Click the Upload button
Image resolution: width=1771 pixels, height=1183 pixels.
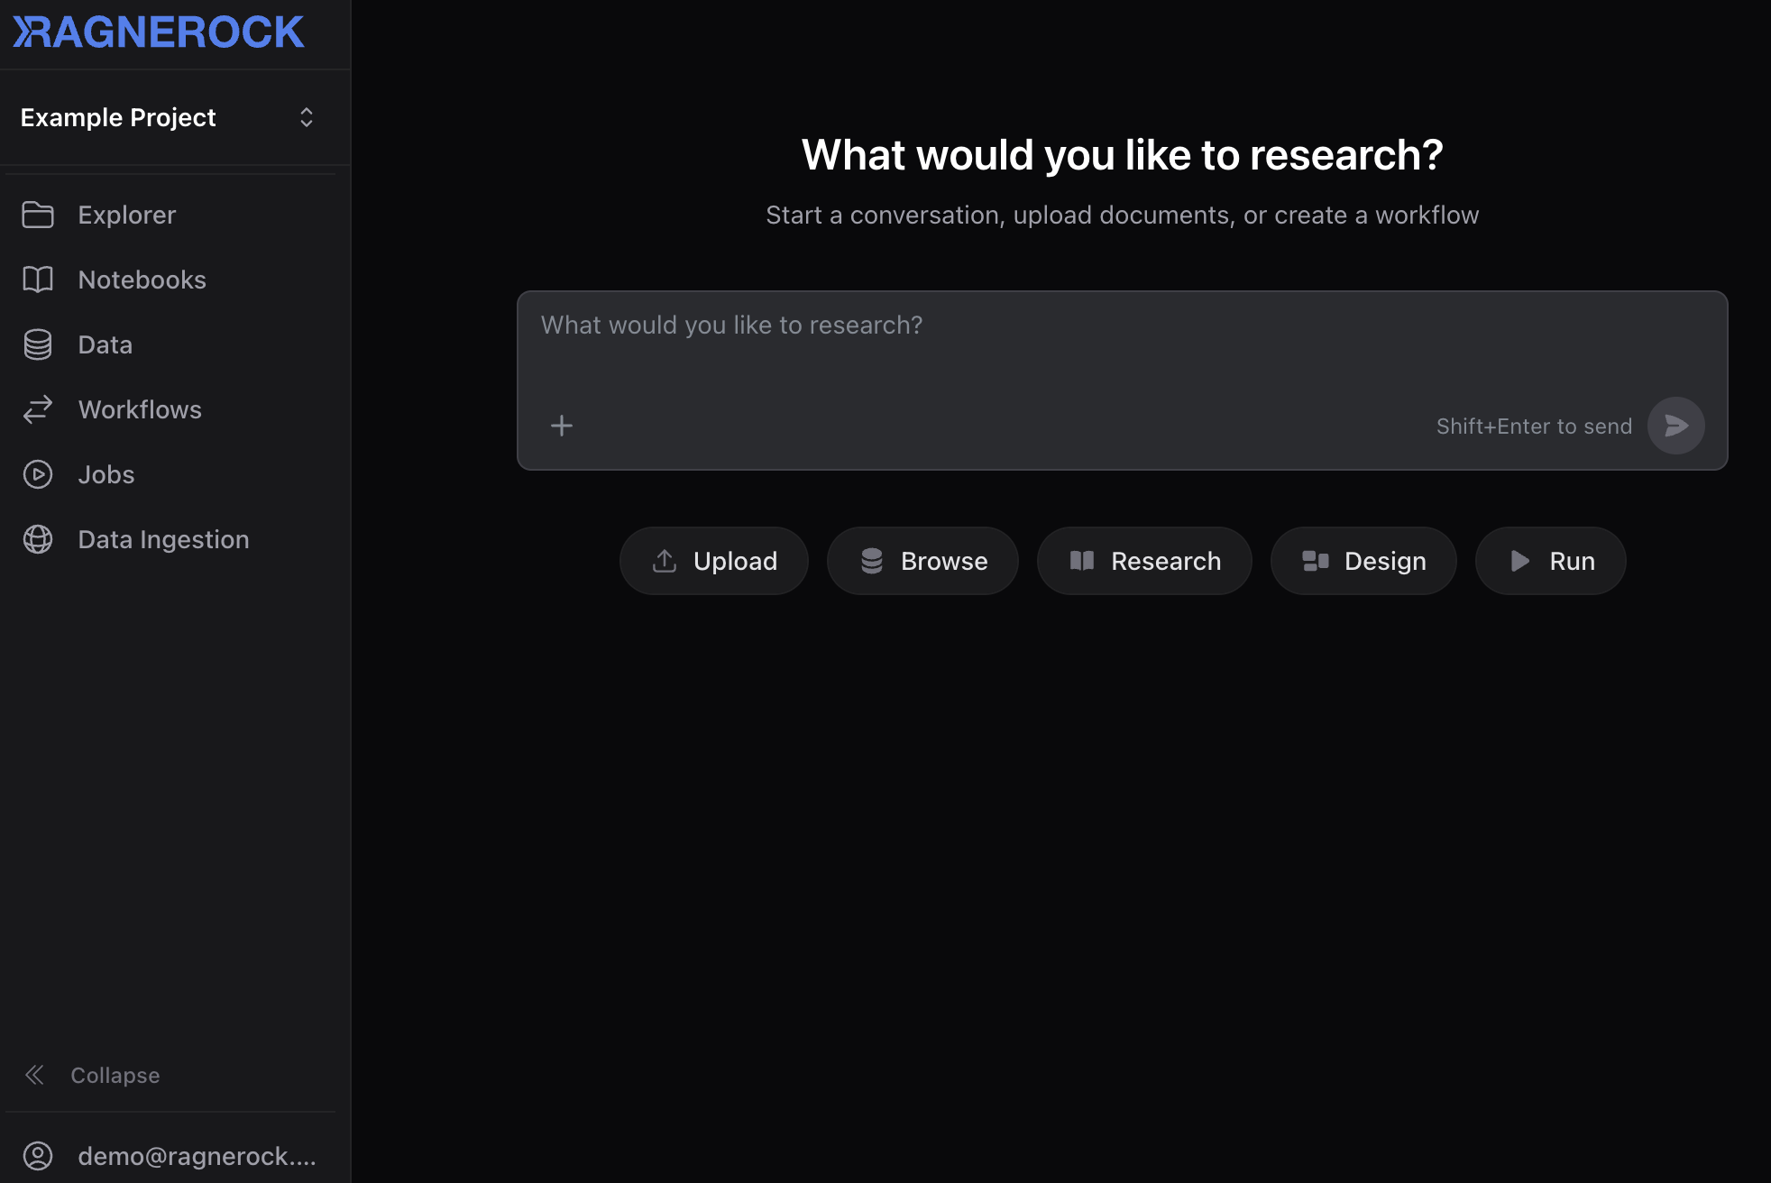(x=714, y=561)
